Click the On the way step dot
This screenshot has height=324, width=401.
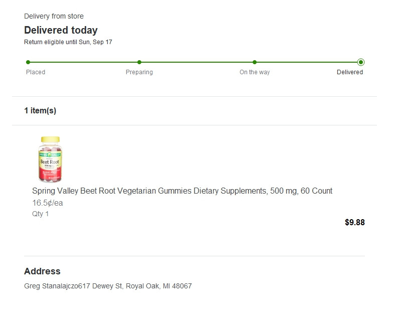click(255, 62)
